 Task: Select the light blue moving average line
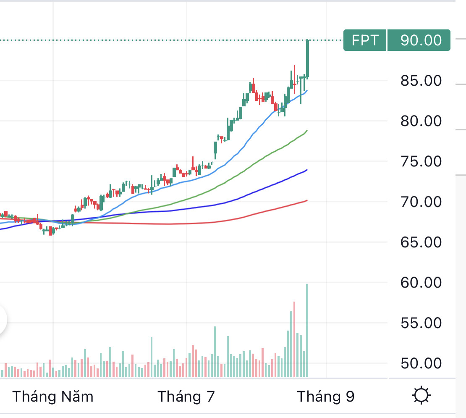[252, 134]
